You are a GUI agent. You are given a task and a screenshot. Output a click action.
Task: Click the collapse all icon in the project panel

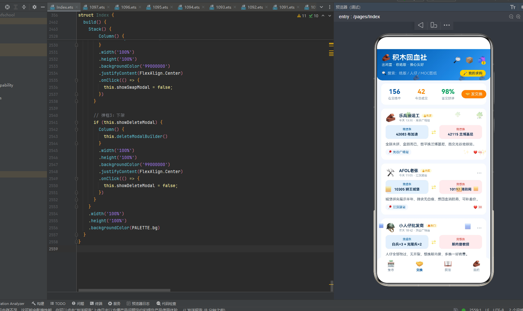(24, 7)
